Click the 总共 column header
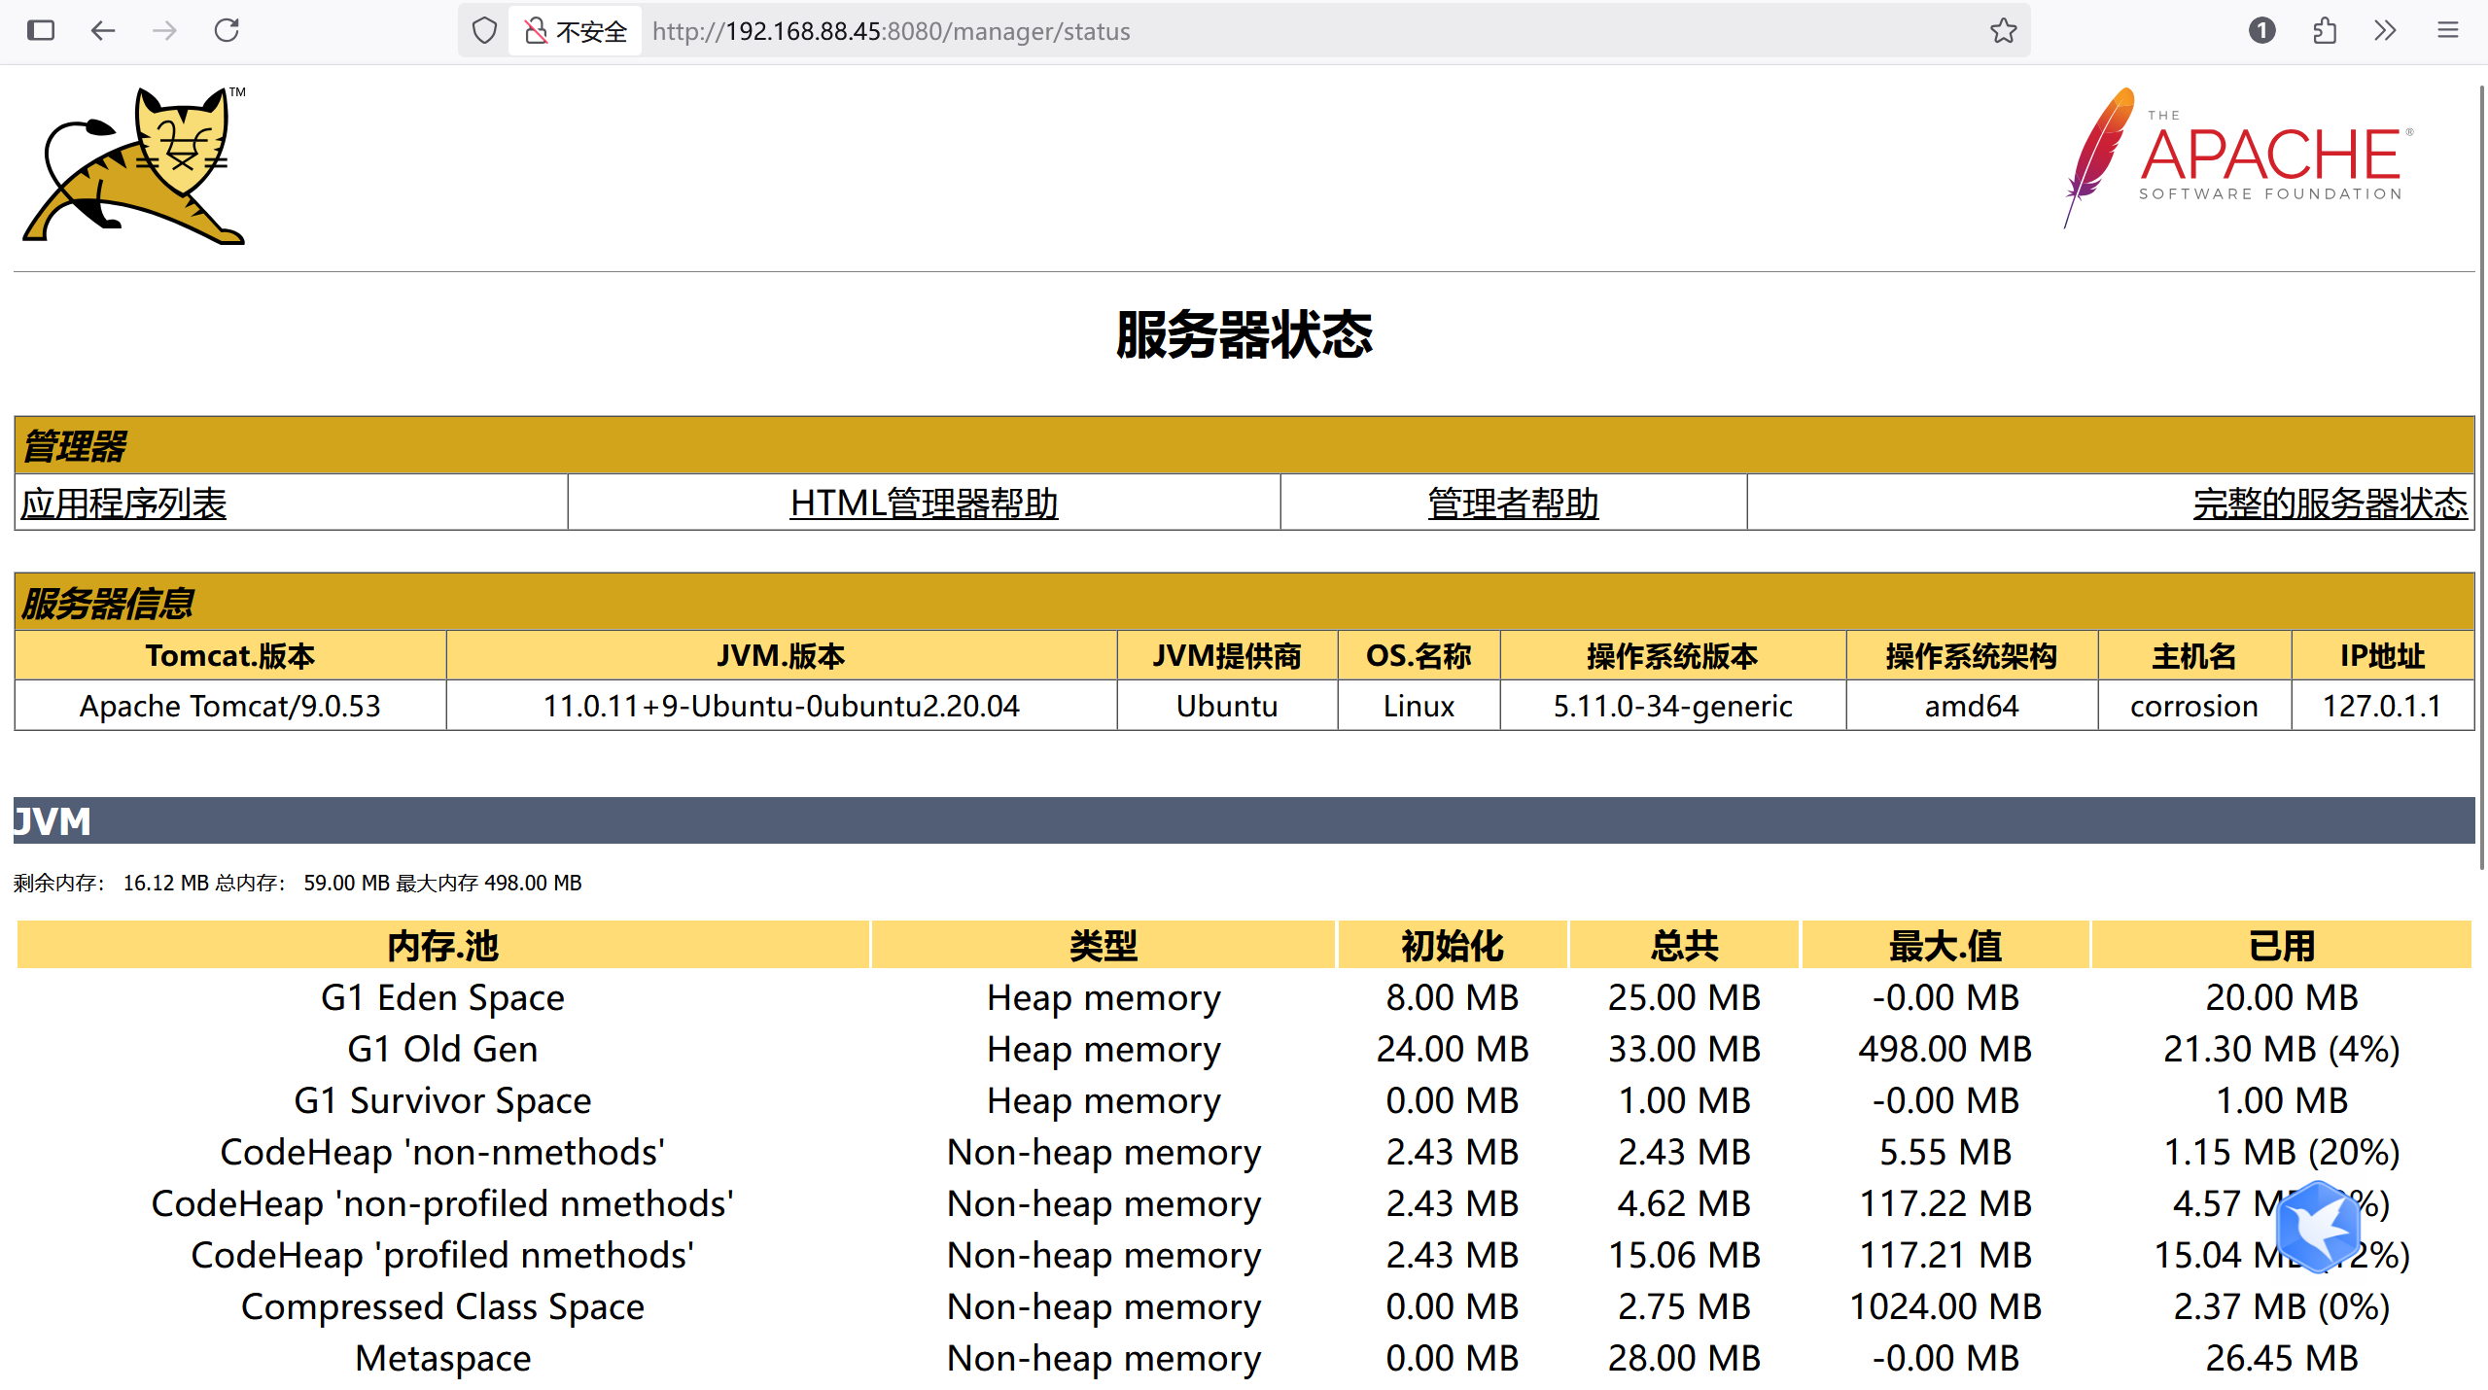Image resolution: width=2488 pixels, height=1390 pixels. (1684, 945)
